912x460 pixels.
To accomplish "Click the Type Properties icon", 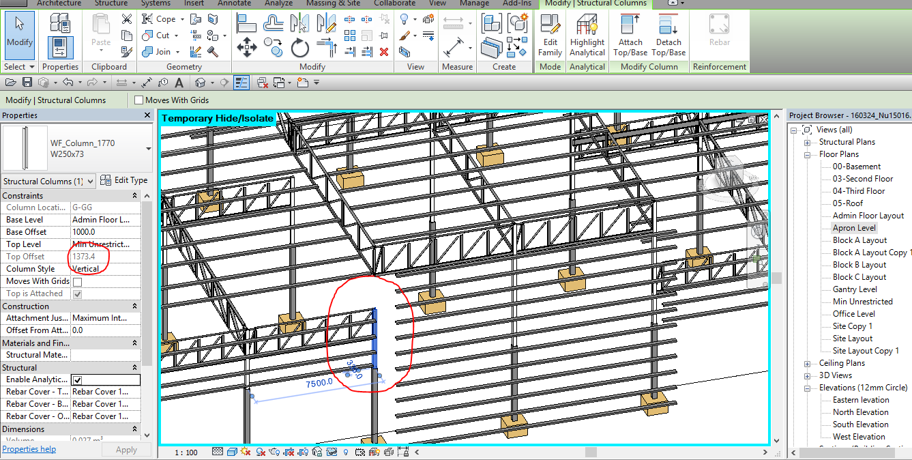I will [60, 23].
